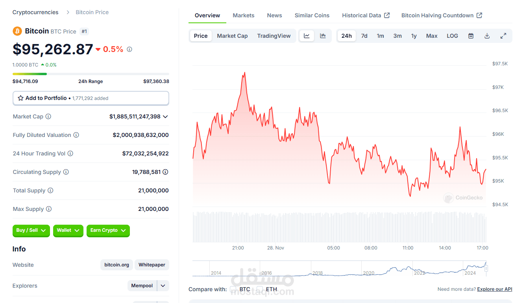This screenshot has height=303, width=525.
Task: Expand the Explorers chevron next to Mempool
Action: pos(163,286)
